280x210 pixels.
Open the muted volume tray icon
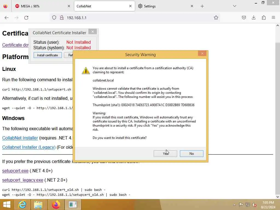(x=254, y=205)
